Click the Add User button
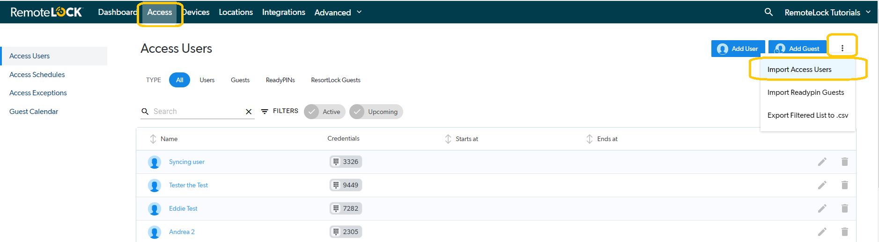 pos(738,49)
